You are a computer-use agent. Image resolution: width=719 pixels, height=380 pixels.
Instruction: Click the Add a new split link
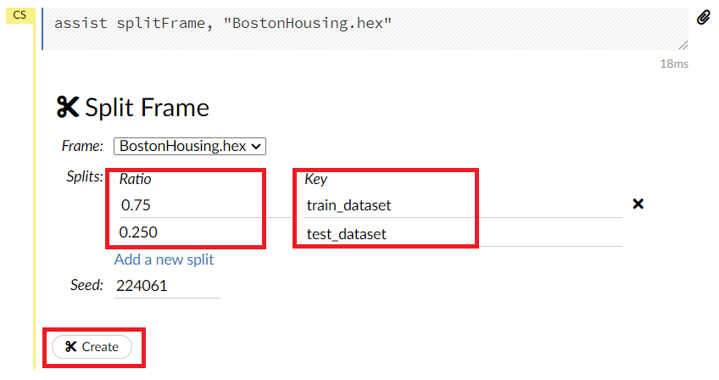pos(164,260)
